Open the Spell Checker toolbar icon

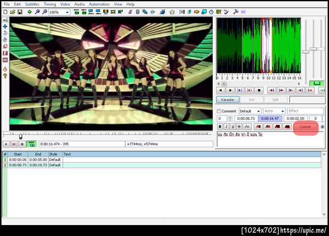point(226,12)
